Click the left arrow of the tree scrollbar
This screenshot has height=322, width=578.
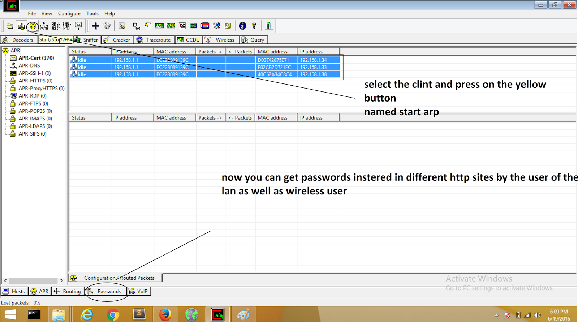(x=5, y=280)
